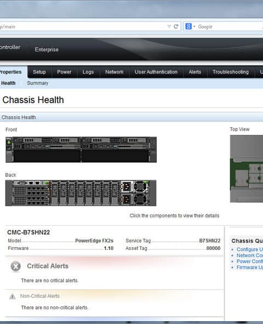Image resolution: width=263 pixels, height=324 pixels.
Task: Click the Non-Critical Alerts warning icon
Action: [13, 296]
